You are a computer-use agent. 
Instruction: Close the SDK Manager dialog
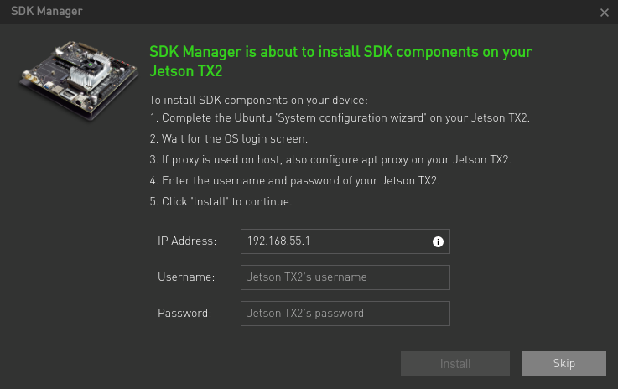click(x=605, y=13)
